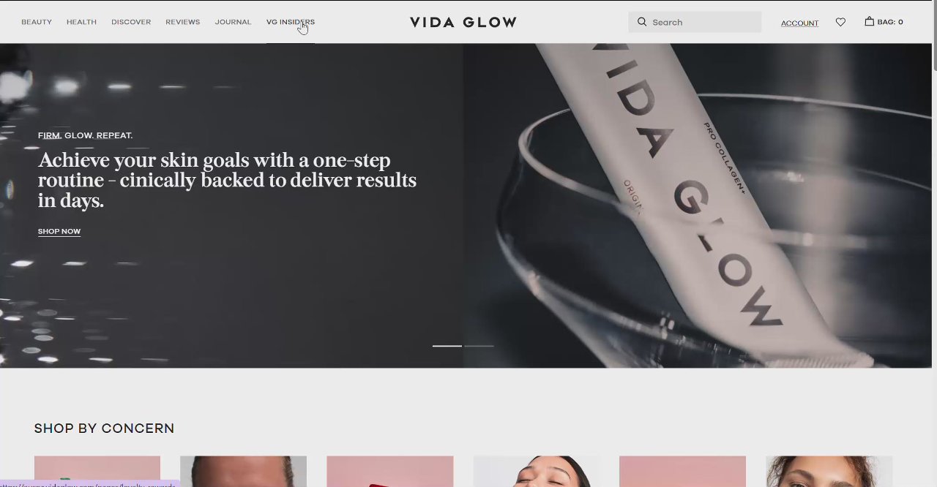Select the first carousel slide indicator

point(447,345)
